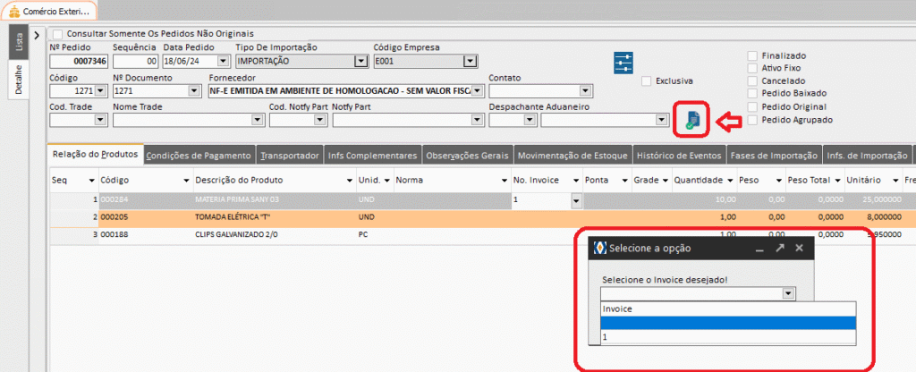
Task: Switch to the Infs. de Importação tab
Action: pyautogui.click(x=866, y=156)
